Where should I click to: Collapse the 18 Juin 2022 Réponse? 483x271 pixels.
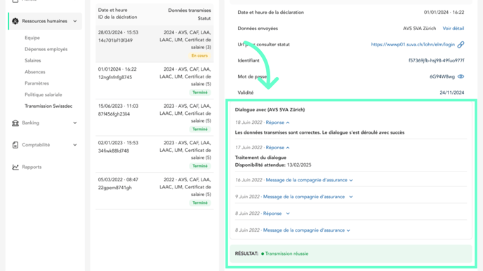point(277,123)
